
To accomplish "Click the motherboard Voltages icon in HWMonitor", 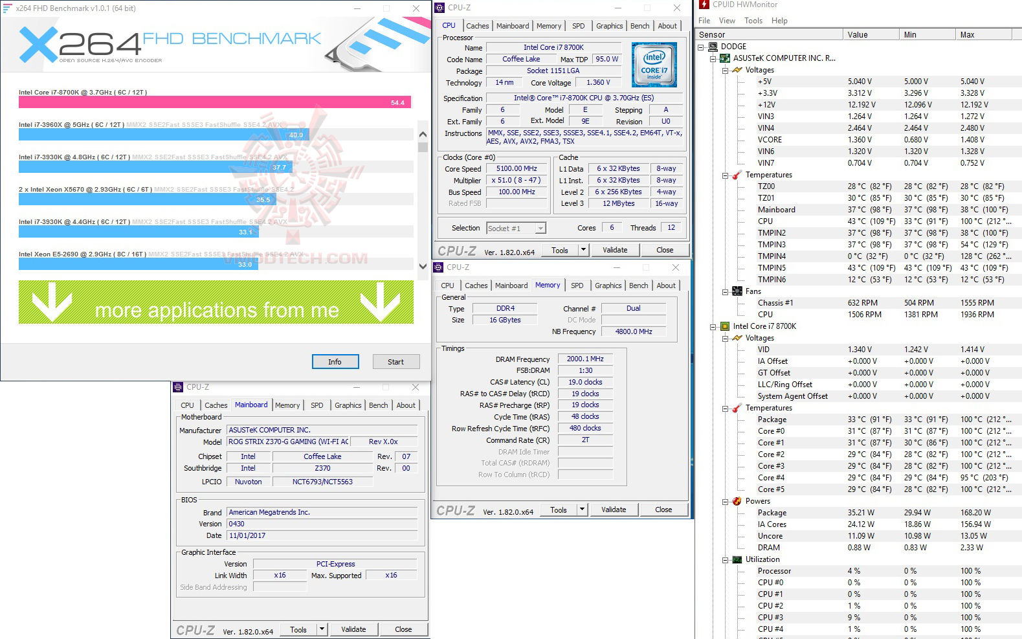I will point(737,70).
